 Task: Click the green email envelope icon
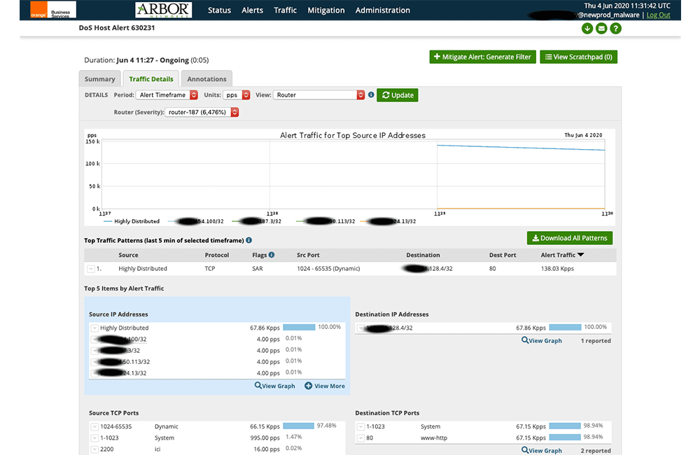(x=601, y=29)
